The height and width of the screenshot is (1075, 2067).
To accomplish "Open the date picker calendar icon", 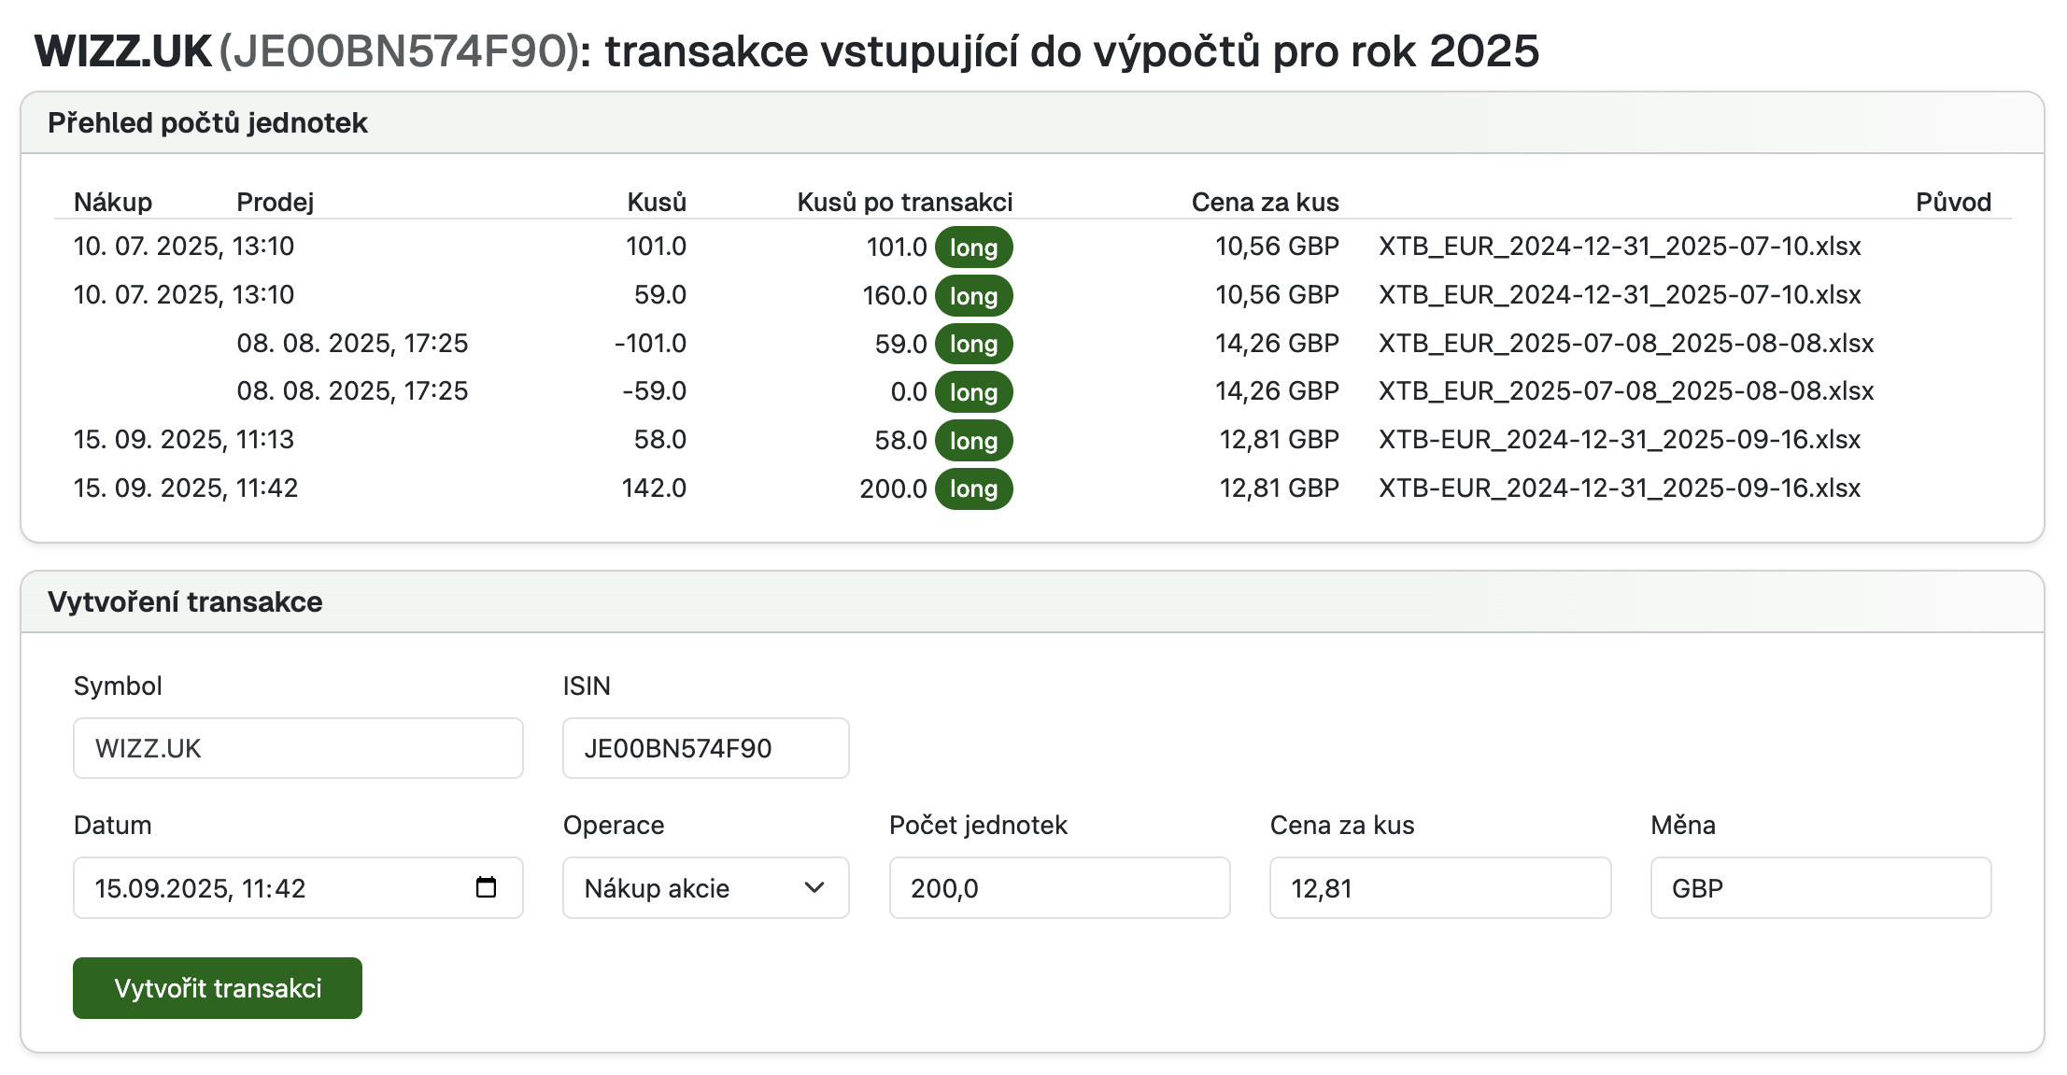I will point(487,888).
